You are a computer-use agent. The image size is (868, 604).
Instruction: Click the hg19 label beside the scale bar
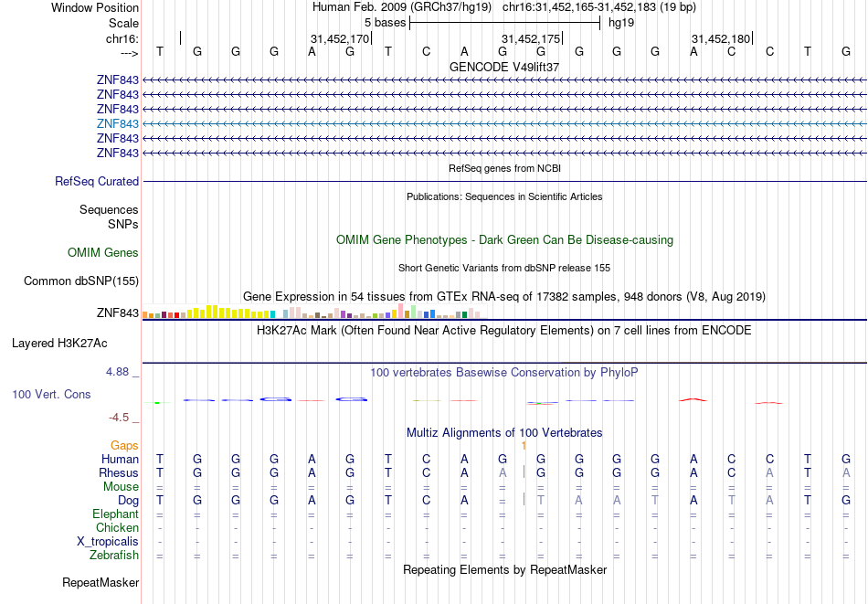coord(621,23)
